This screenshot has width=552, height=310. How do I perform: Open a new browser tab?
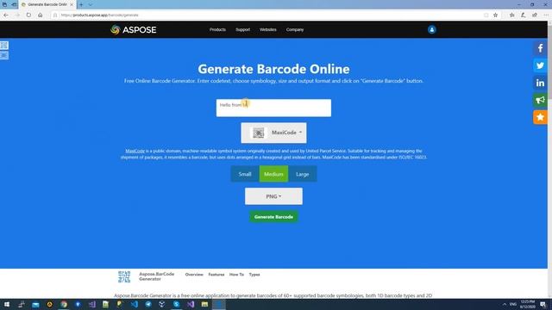(x=81, y=4)
